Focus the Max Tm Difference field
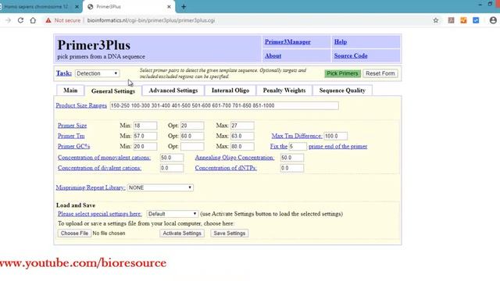 point(335,136)
